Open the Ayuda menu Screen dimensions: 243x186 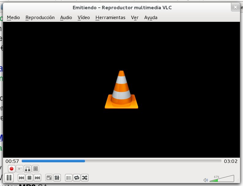[151, 18]
